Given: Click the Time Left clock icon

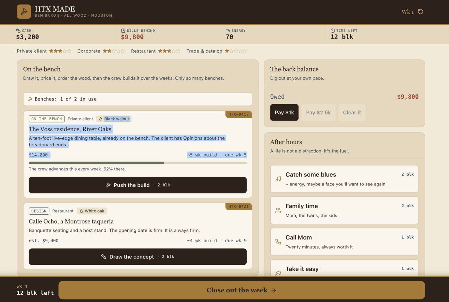Looking at the screenshot, I should coord(333,30).
